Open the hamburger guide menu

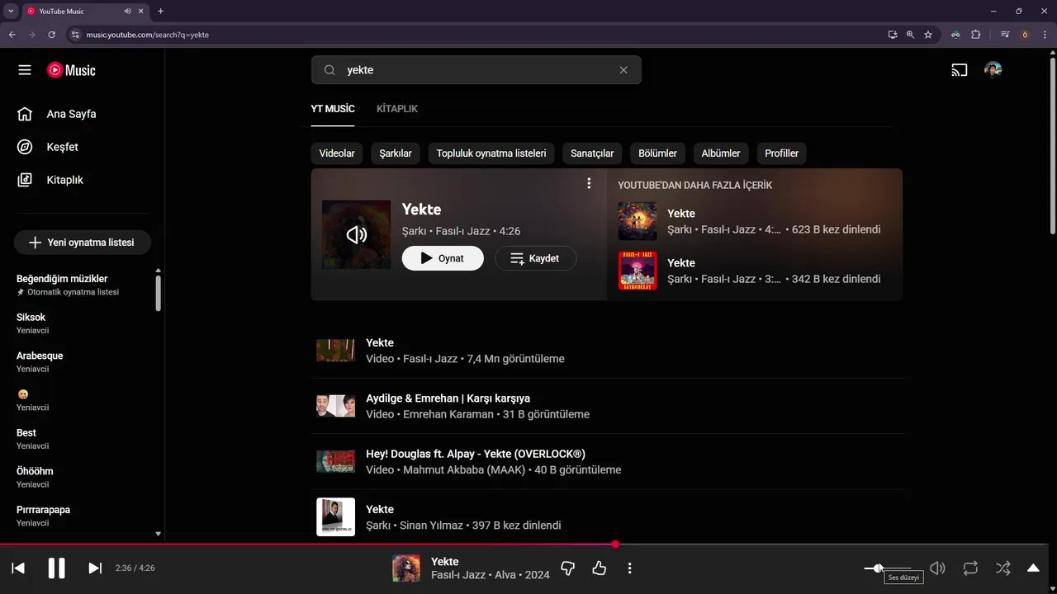click(25, 70)
